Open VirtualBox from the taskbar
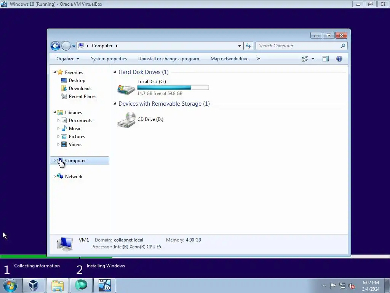390x293 pixels. pos(34,285)
